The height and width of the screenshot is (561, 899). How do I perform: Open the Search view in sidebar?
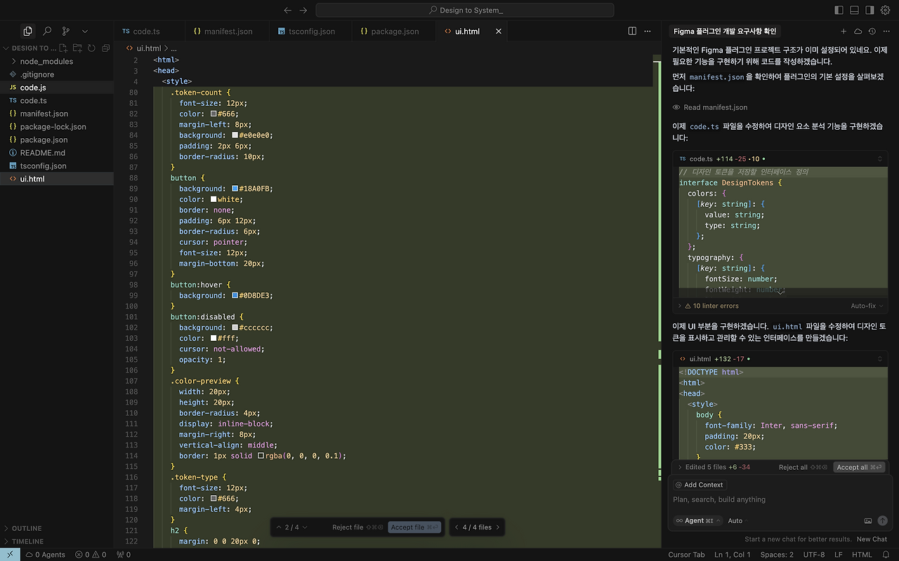[x=47, y=31]
